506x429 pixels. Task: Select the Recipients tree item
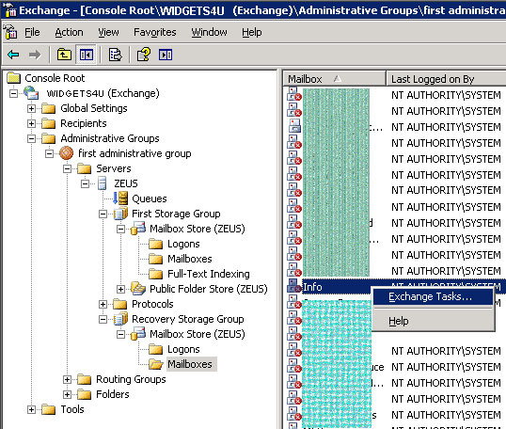pyautogui.click(x=84, y=123)
